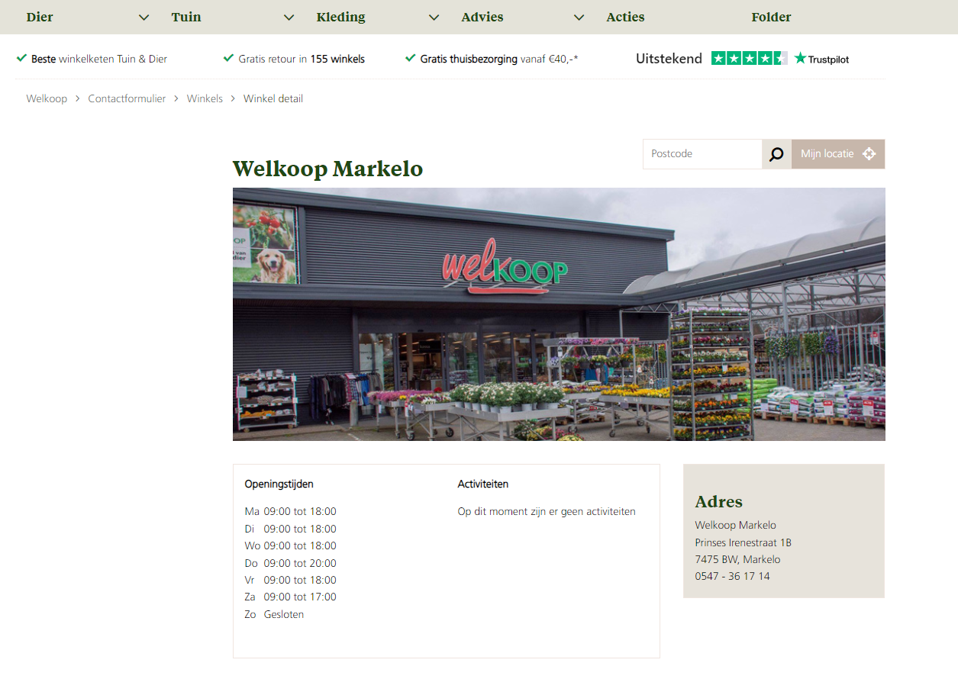
Task: Open the Acties menu item
Action: click(x=625, y=17)
